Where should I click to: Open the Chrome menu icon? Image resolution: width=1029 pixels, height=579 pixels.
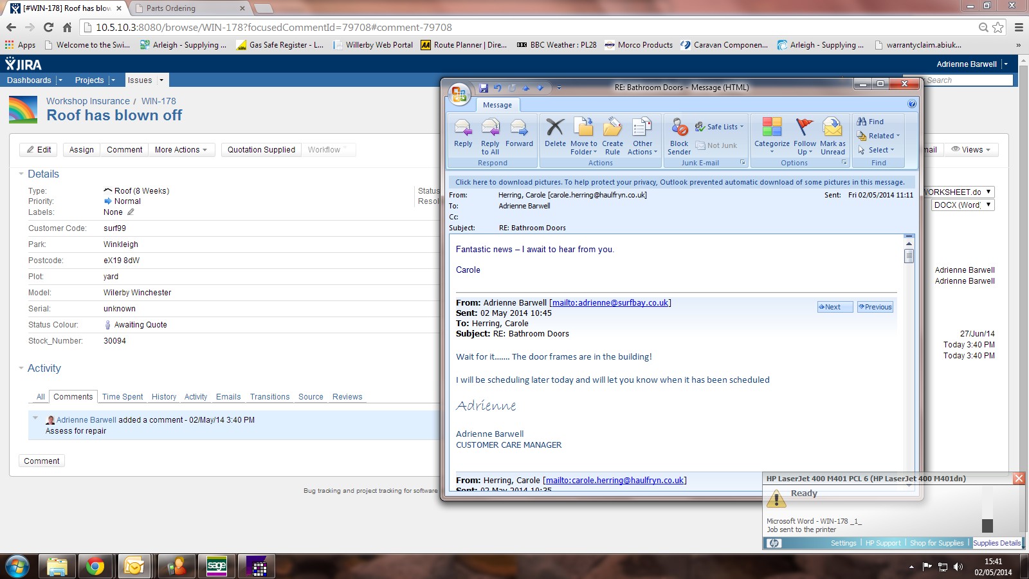[1019, 27]
